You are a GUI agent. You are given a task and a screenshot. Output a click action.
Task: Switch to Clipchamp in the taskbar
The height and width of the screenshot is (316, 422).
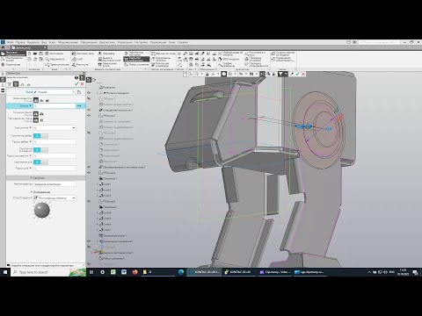(275, 272)
